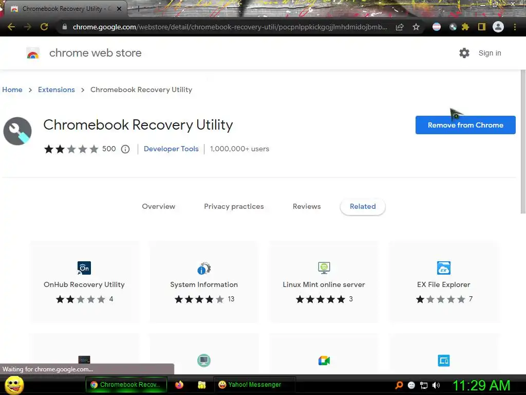
Task: Click the taskbar search magnifier icon
Action: (399, 385)
